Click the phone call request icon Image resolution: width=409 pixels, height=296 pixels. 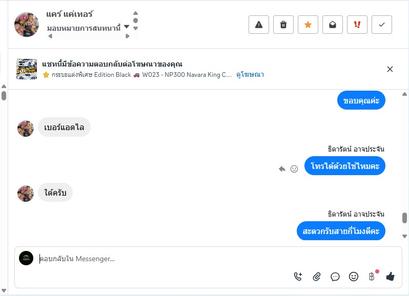click(298, 277)
